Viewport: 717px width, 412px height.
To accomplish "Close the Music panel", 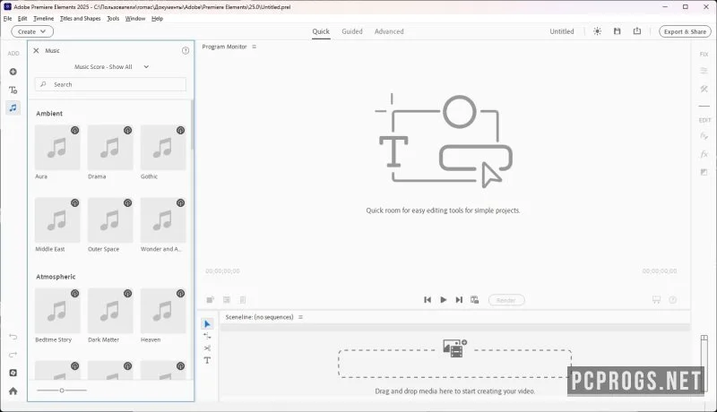I will click(x=36, y=51).
